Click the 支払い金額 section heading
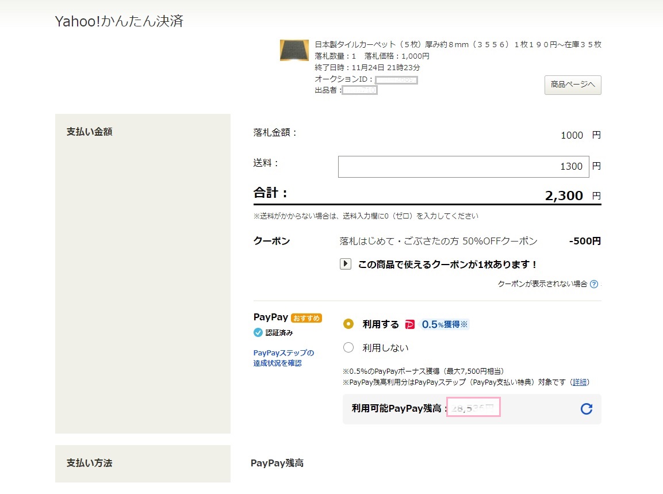The width and height of the screenshot is (663, 494). (89, 132)
